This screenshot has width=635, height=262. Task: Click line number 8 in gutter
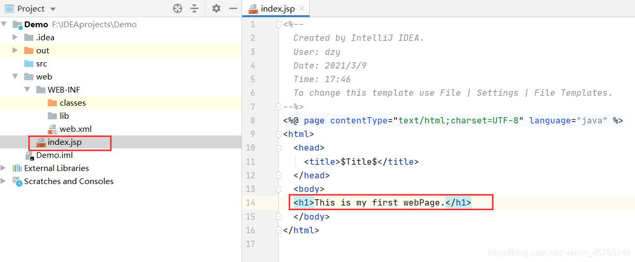click(253, 120)
